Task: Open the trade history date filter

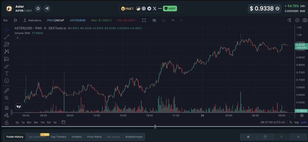Action: (265, 137)
